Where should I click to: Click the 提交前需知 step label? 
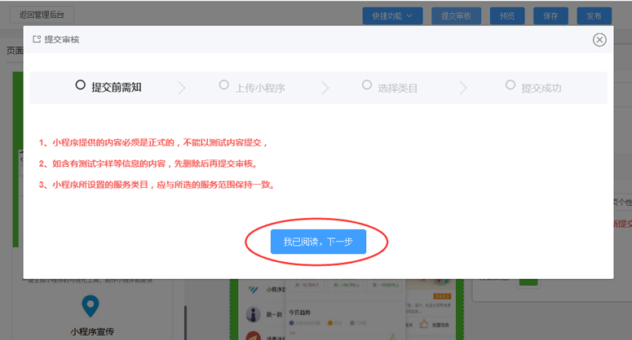click(x=116, y=87)
